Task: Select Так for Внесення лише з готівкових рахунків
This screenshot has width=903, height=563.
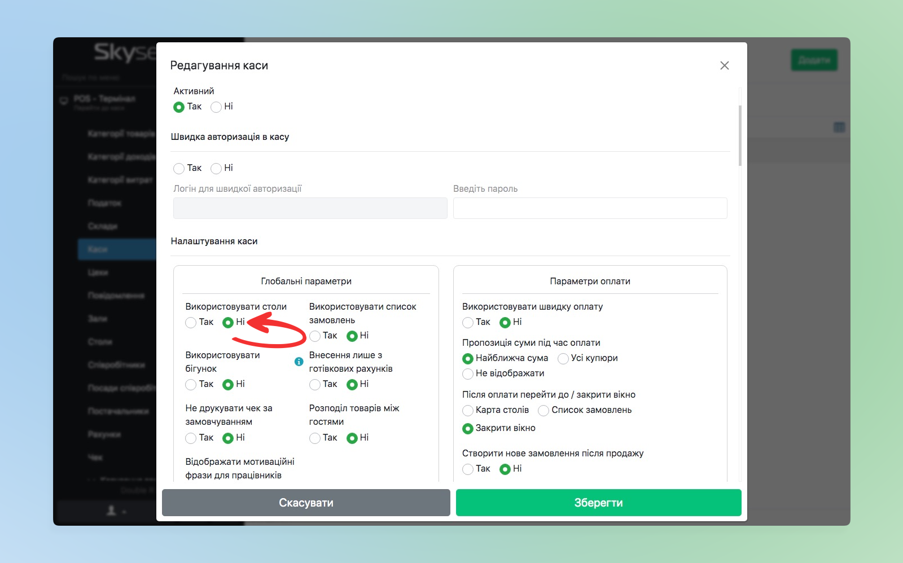Action: click(x=315, y=385)
